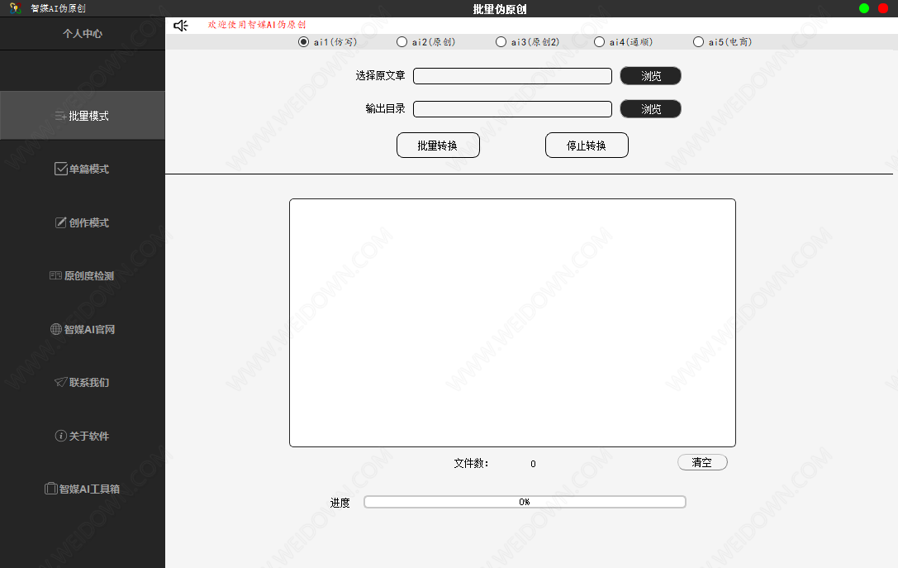Select the ai2(原创) radio option

(x=401, y=42)
